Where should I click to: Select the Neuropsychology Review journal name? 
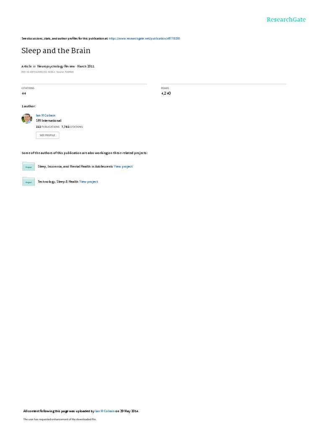tap(56, 66)
